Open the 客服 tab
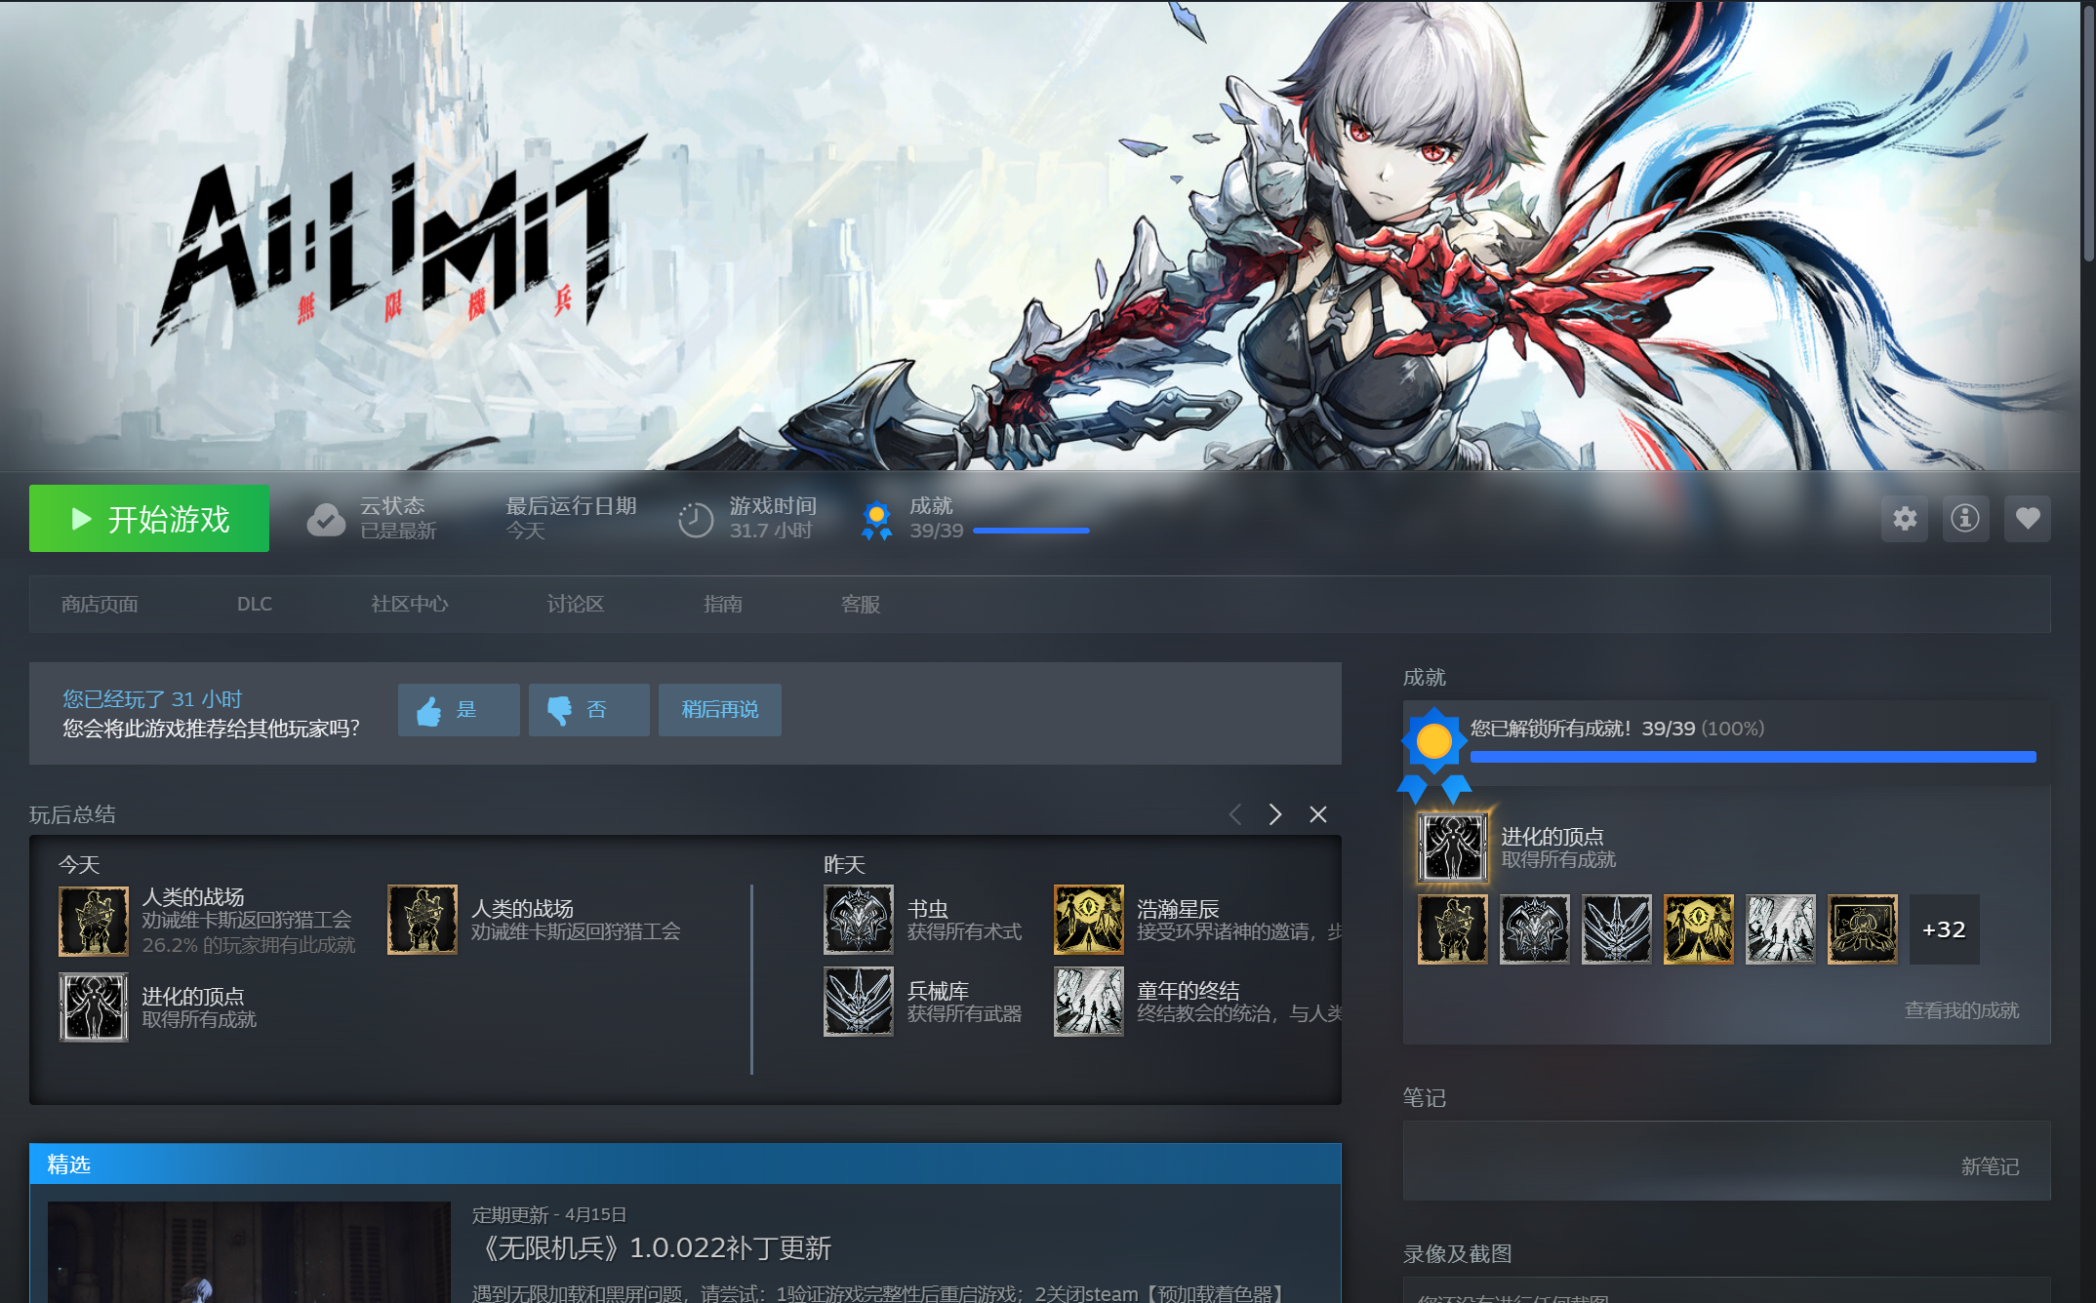This screenshot has height=1303, width=2096. point(861,605)
